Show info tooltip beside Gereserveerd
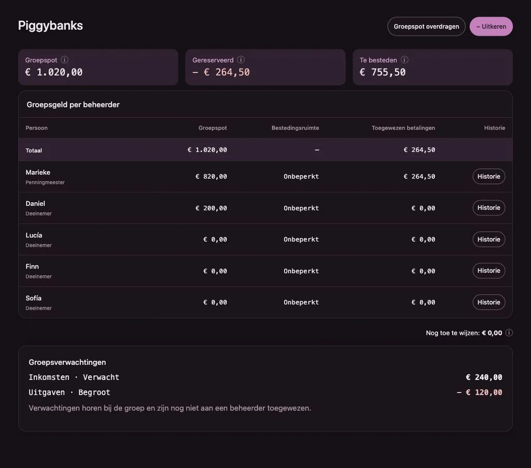Image resolution: width=531 pixels, height=468 pixels. 241,60
